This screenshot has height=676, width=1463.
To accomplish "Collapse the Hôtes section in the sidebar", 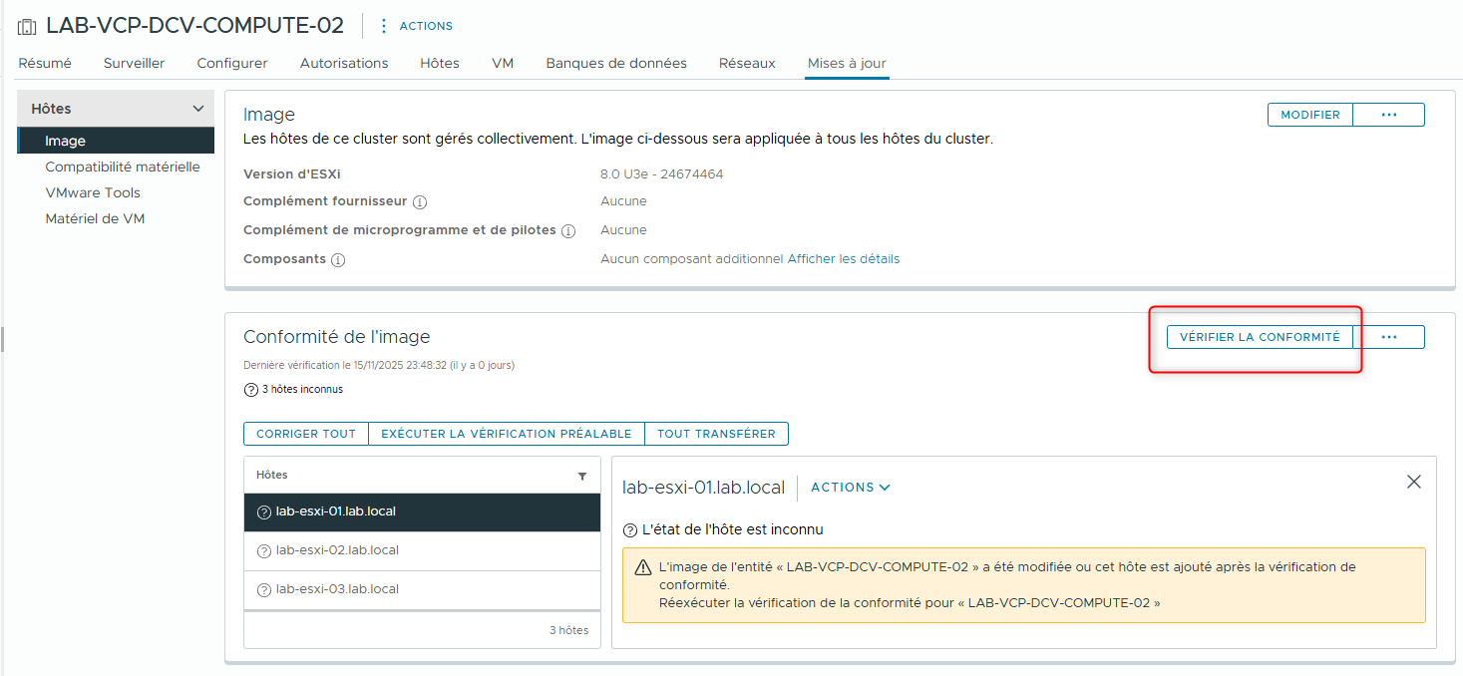I will (x=197, y=108).
